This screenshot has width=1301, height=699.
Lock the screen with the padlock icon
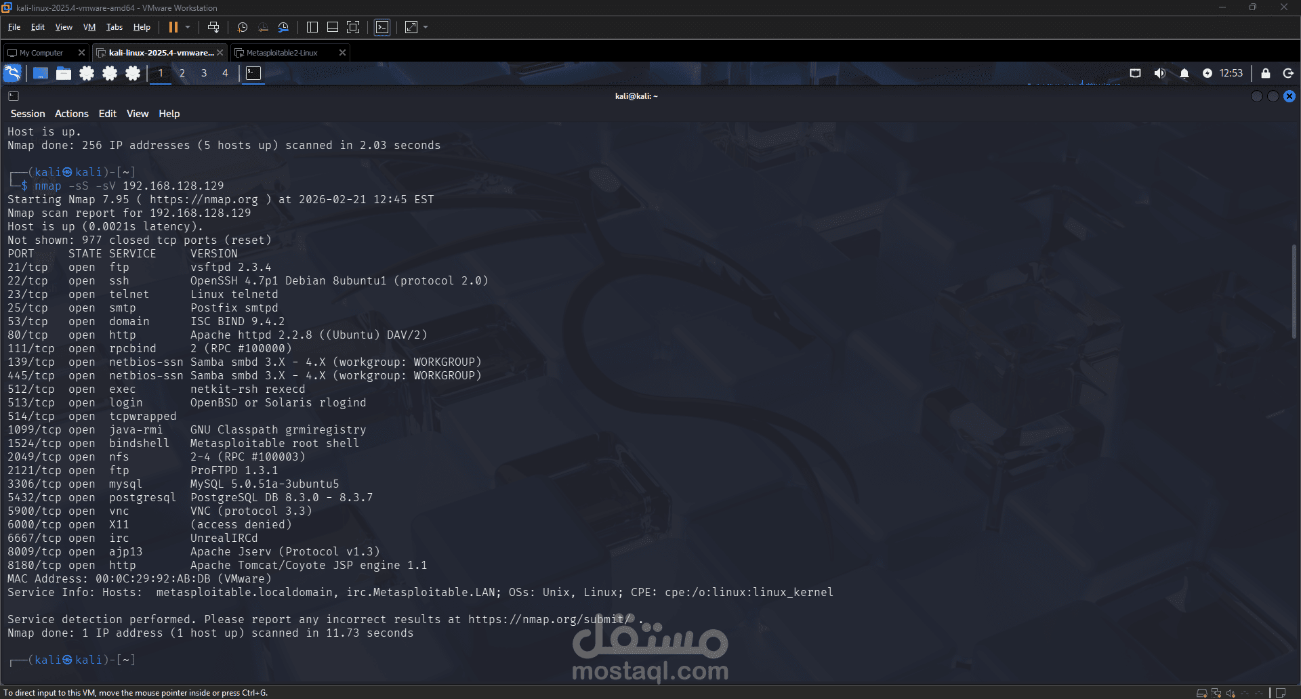(x=1266, y=73)
